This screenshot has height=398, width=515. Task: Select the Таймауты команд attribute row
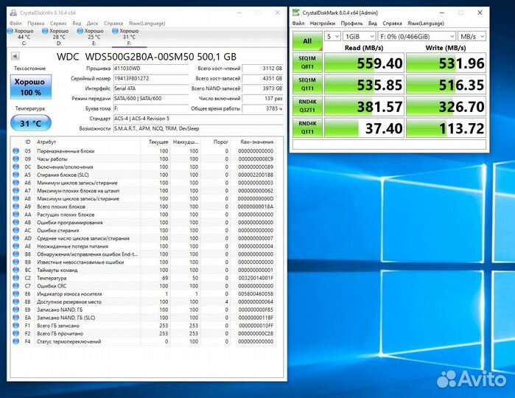point(143,270)
